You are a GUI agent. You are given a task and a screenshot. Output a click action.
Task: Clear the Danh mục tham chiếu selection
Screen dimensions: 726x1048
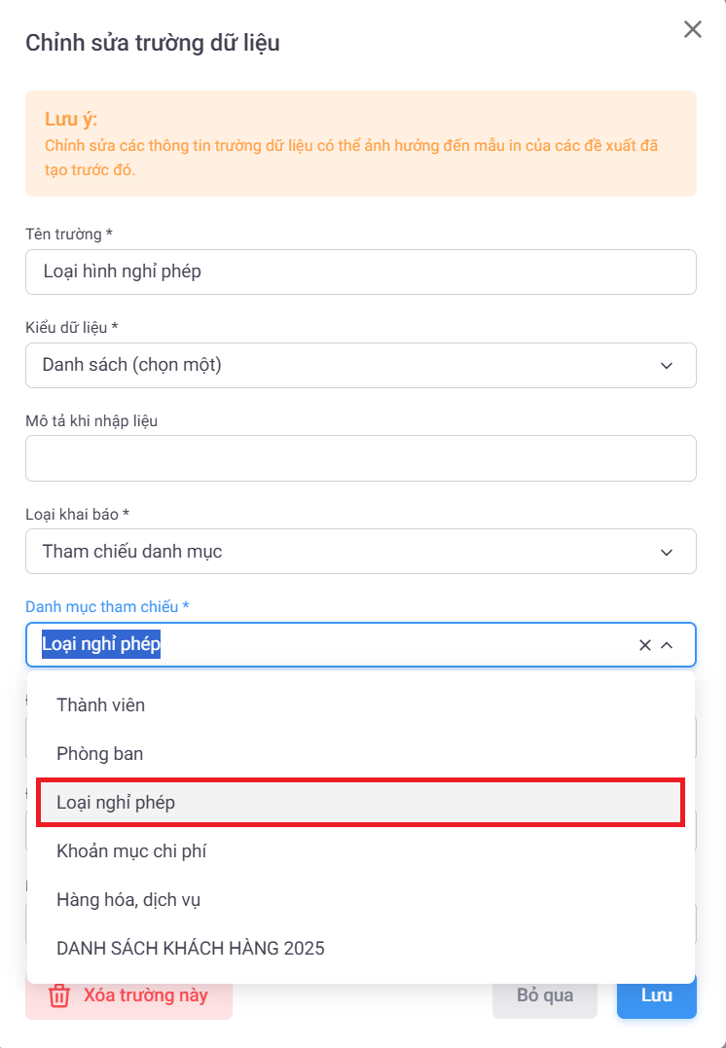[x=644, y=645]
